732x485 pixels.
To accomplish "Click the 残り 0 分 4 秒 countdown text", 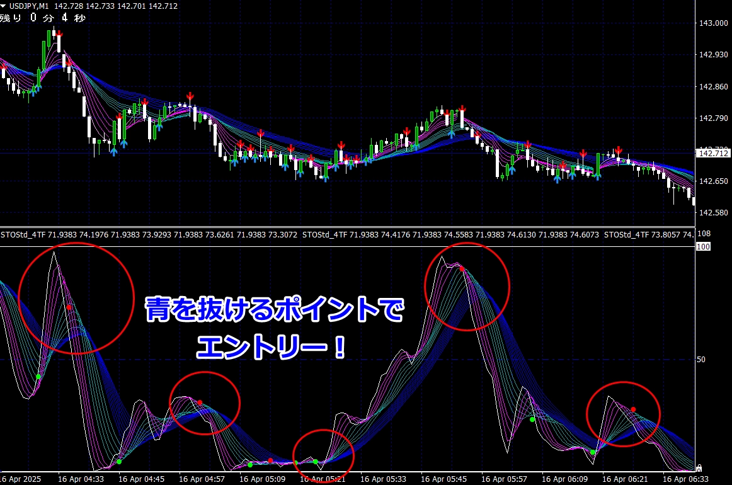I will [43, 18].
